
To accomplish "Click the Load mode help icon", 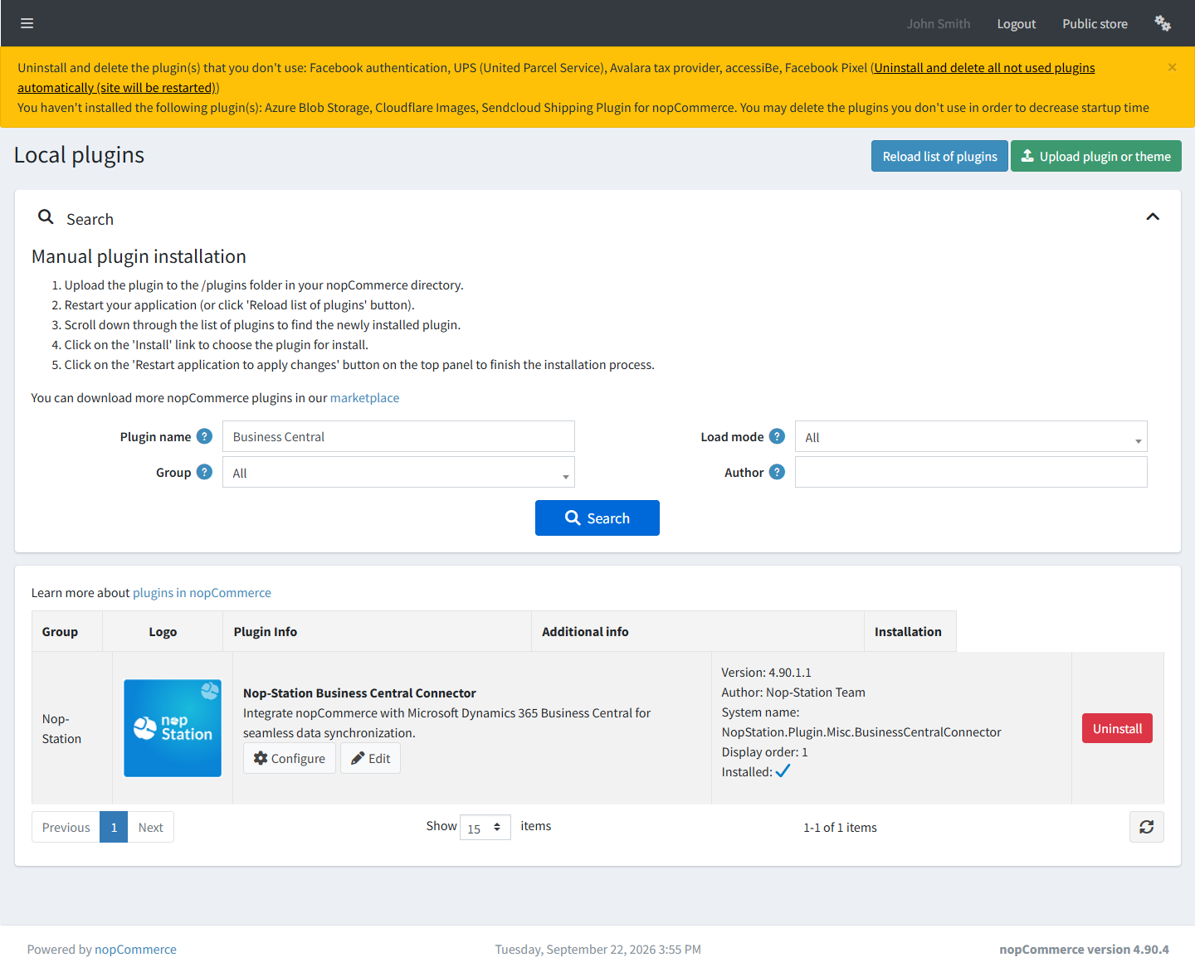I will coord(777,436).
